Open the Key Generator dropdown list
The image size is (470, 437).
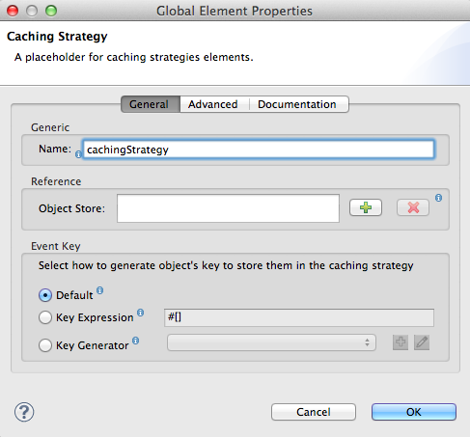point(271,342)
